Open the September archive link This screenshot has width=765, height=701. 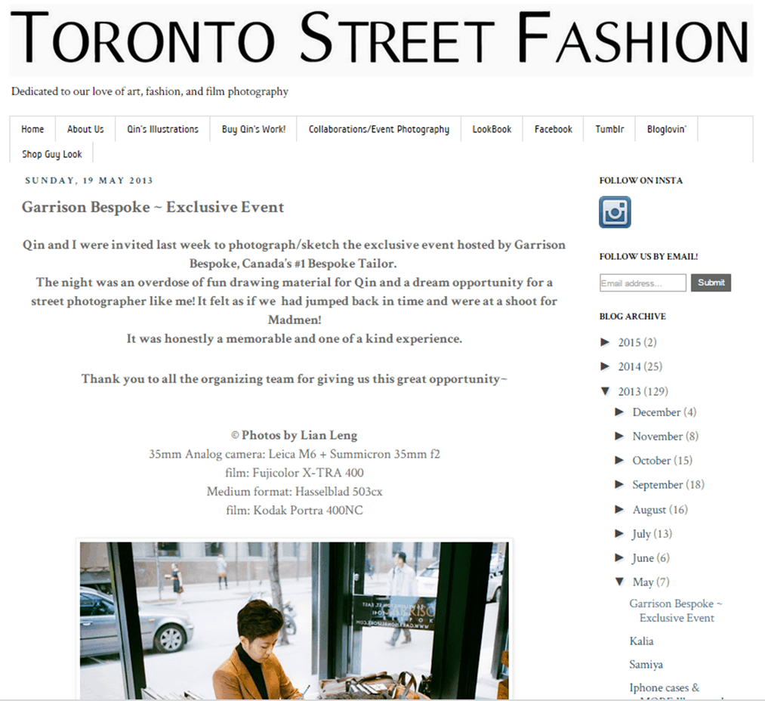click(658, 484)
